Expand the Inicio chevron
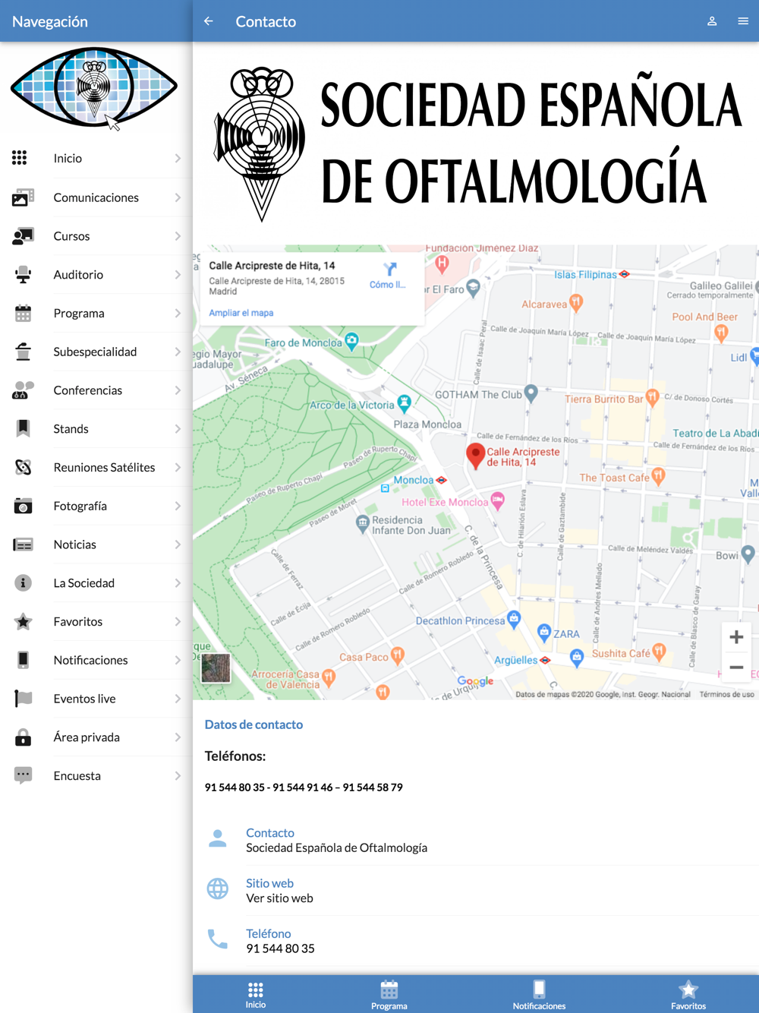Screen dimensions: 759x1013 click(x=178, y=158)
